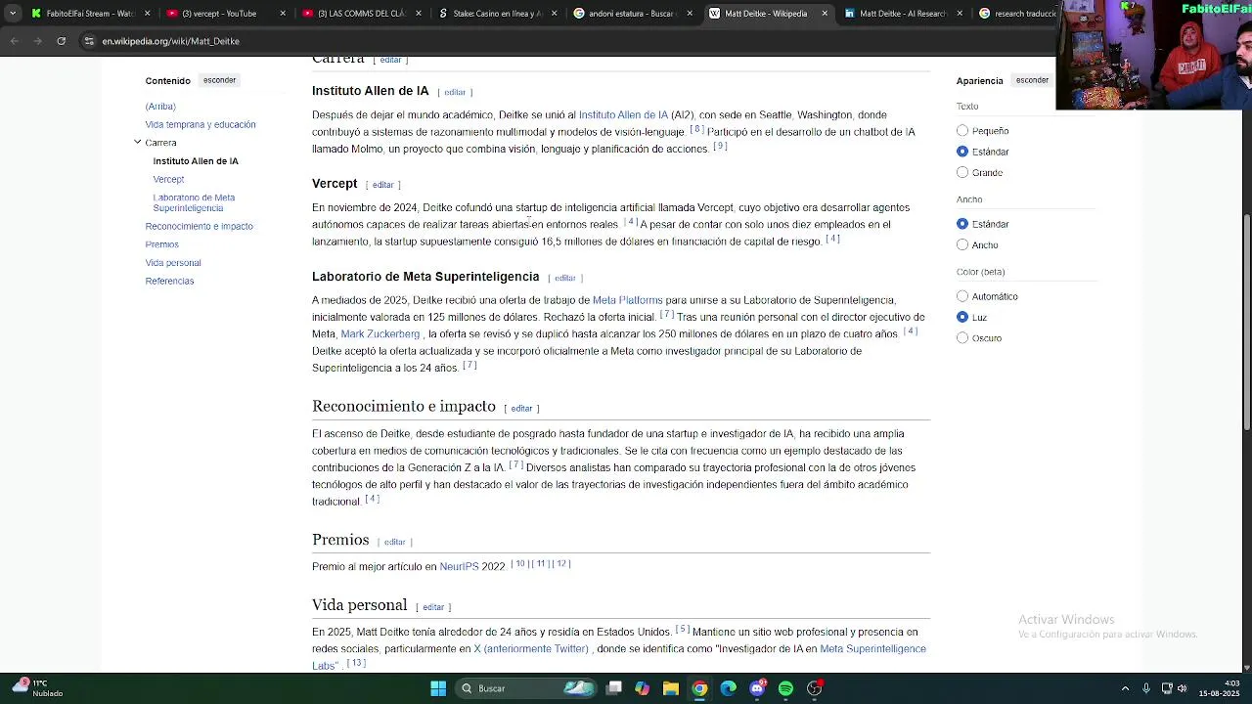This screenshot has width=1252, height=704.
Task: Edit Laboratorio de Meta Superinteligencia section
Action: click(564, 278)
